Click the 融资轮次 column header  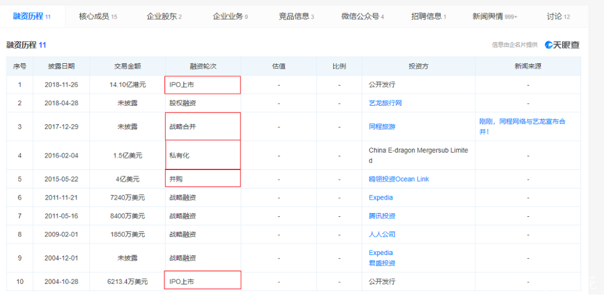[204, 66]
